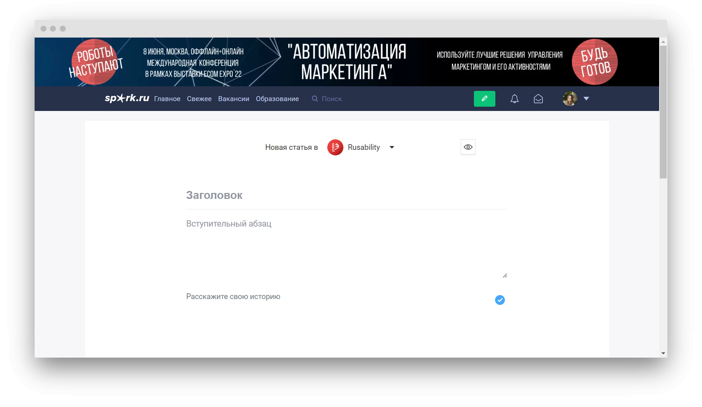Viewport: 702px width, 407px height.
Task: Click the spark.ru logo
Action: coord(127,98)
